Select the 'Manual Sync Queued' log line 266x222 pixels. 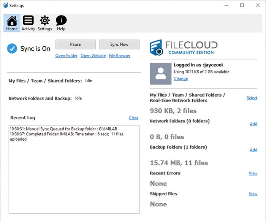(63, 129)
